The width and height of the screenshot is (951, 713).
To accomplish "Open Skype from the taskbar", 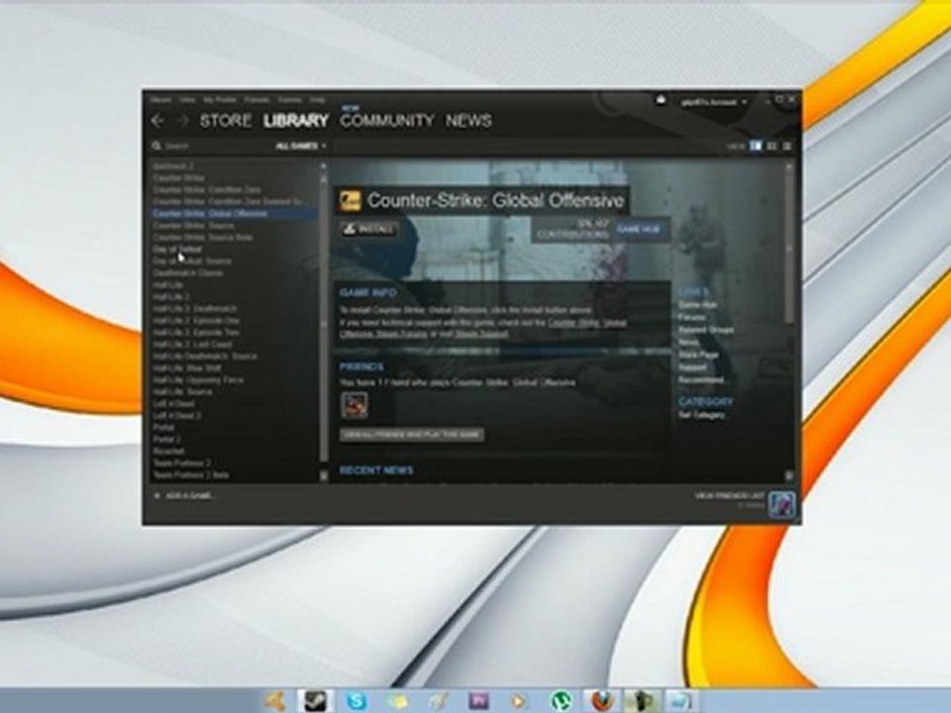I will click(357, 701).
